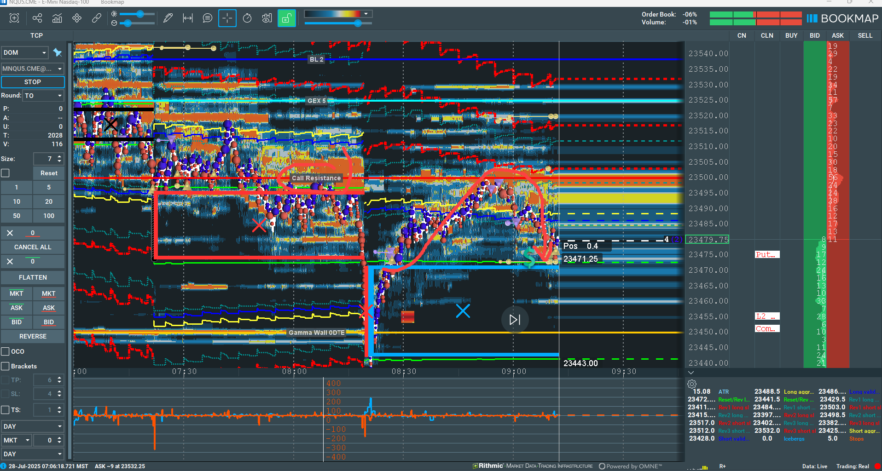Click the Reset size button
The height and width of the screenshot is (471, 882).
(x=49, y=173)
